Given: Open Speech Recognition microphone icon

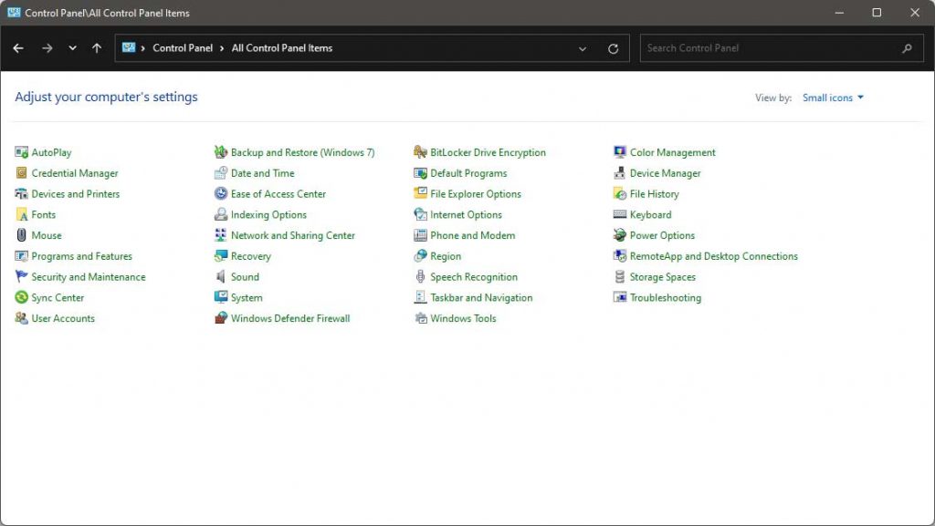Looking at the screenshot, I should tap(420, 277).
